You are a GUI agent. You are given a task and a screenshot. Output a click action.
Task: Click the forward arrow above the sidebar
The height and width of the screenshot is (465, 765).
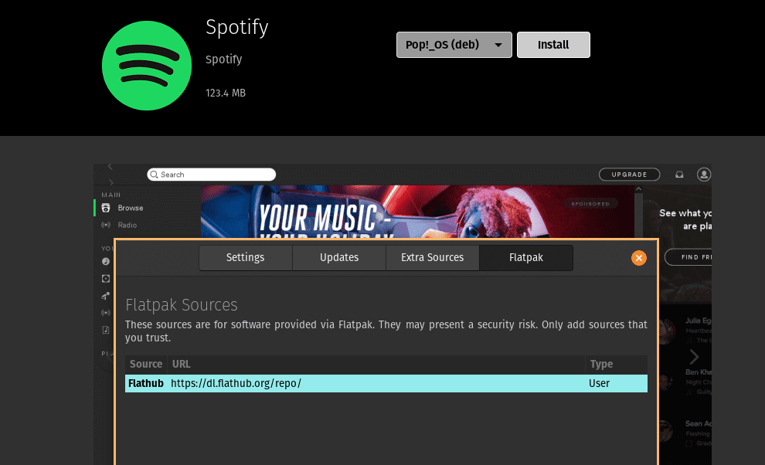click(110, 182)
